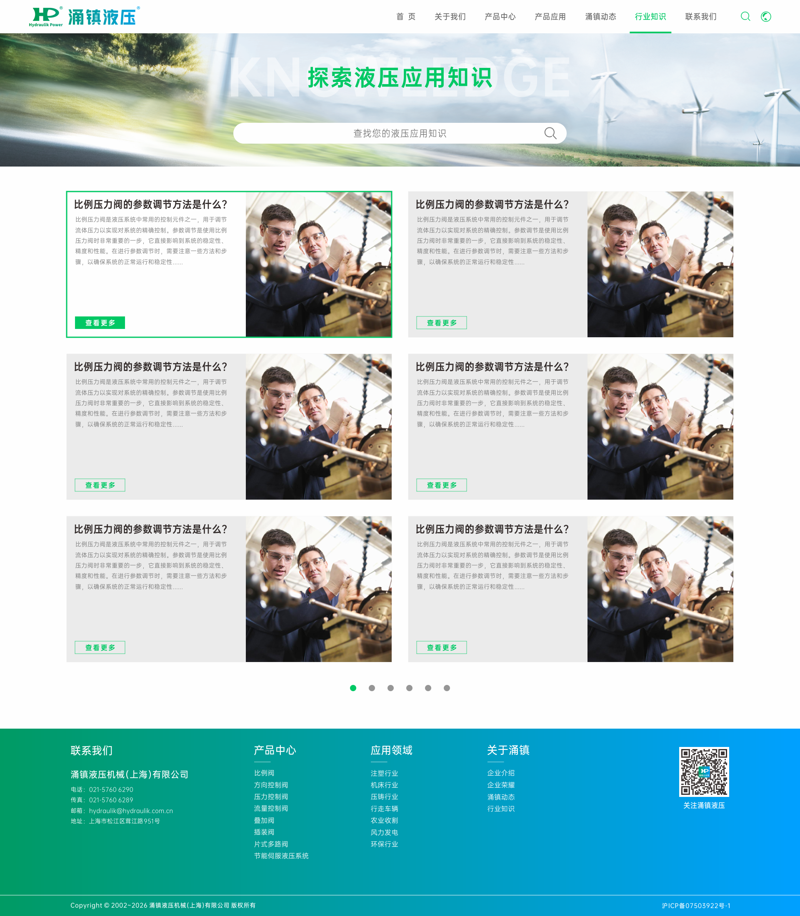This screenshot has width=800, height=916.
Task: Go to second page pagination dot
Action: pyautogui.click(x=371, y=688)
